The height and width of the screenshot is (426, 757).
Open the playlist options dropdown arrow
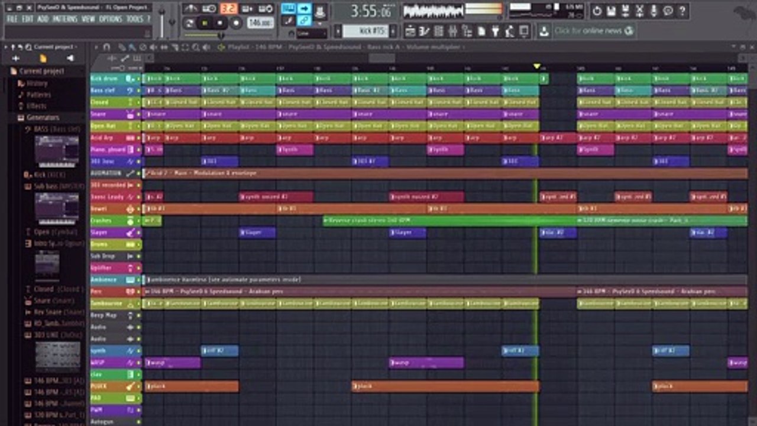[96, 47]
